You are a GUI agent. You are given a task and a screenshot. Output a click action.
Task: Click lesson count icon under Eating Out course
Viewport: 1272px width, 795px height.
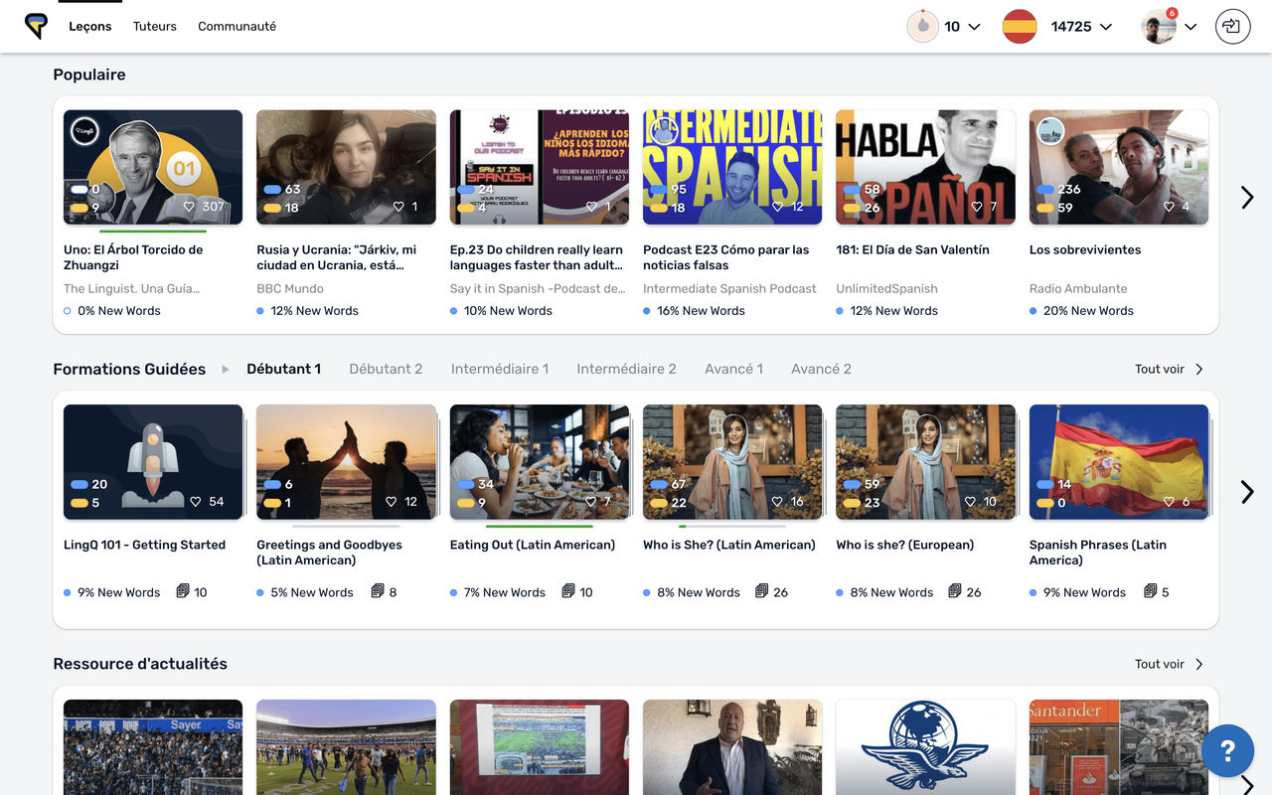click(568, 591)
